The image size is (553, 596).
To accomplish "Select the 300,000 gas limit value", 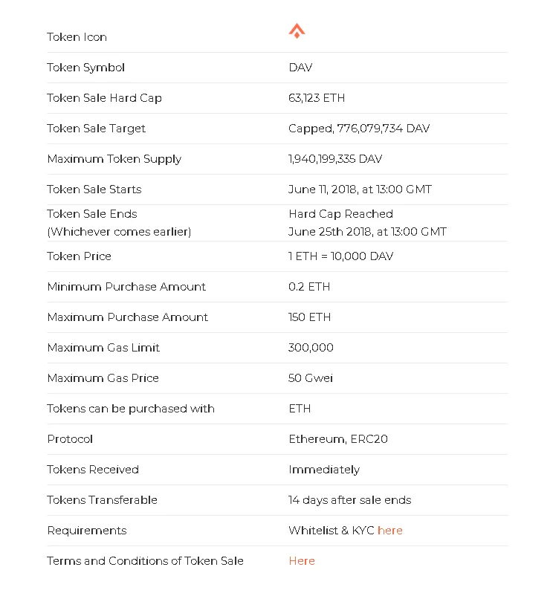I will [x=311, y=347].
